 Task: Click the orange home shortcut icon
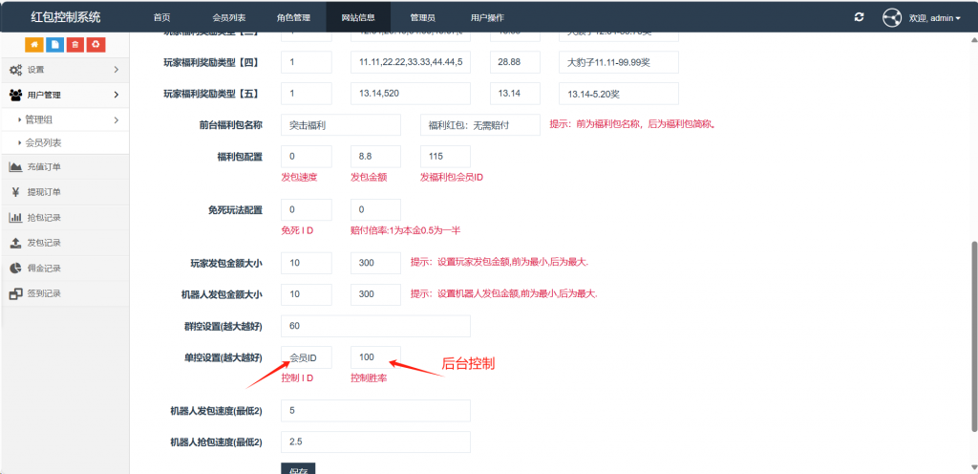coord(33,45)
